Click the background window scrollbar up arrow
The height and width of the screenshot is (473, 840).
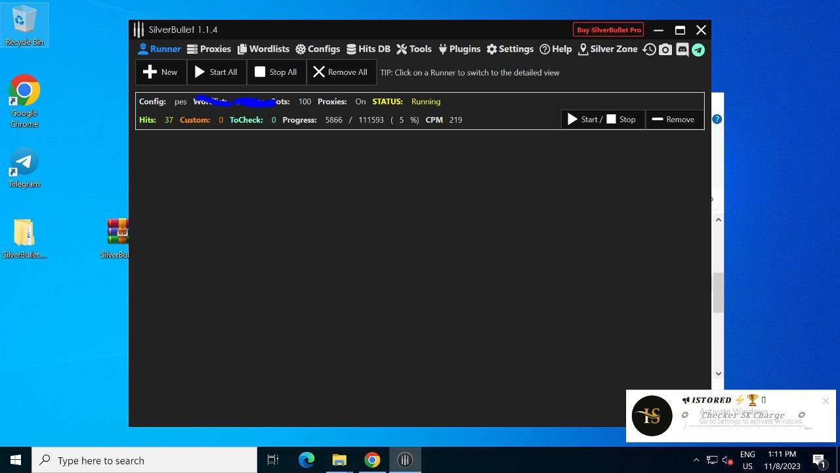[719, 219]
